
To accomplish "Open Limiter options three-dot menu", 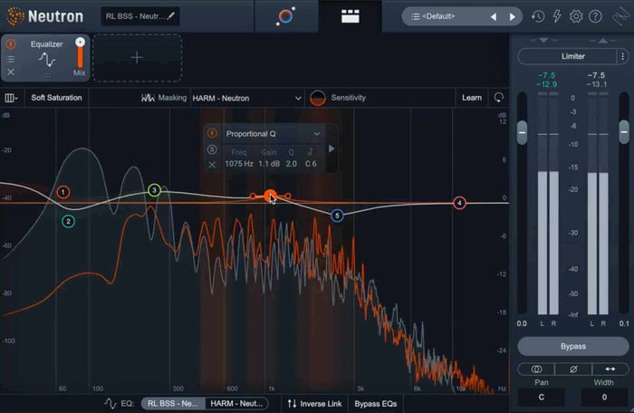I will (623, 56).
